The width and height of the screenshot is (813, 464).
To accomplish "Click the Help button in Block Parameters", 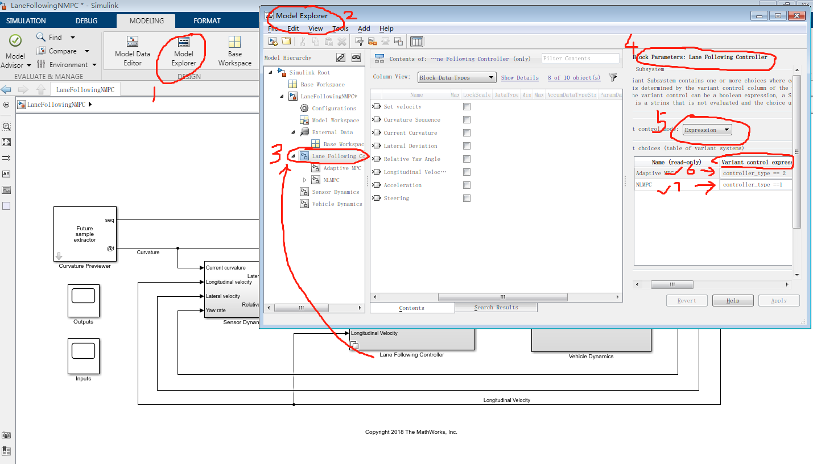I will pos(733,300).
